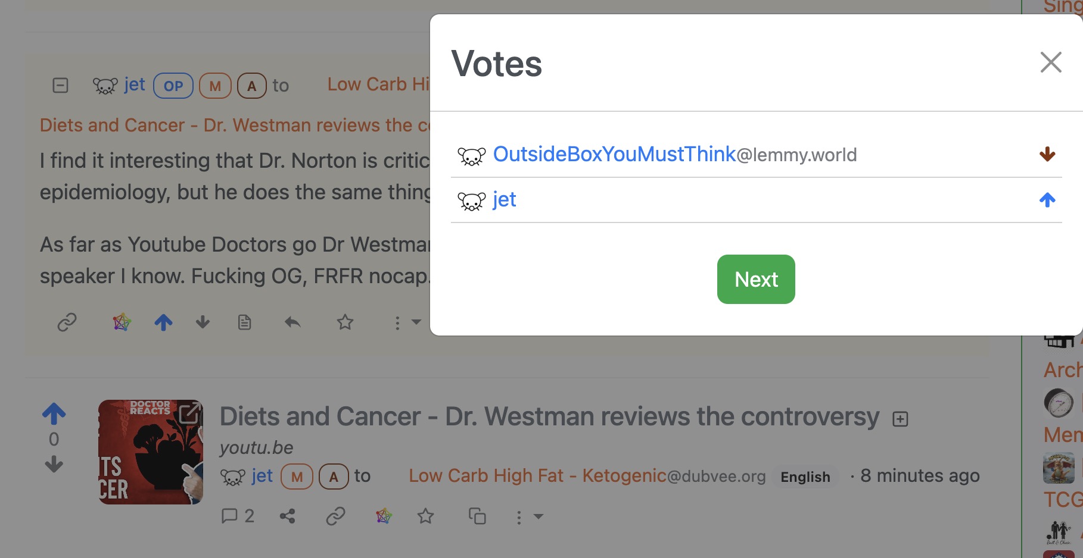Click the cross-post copy icon on the post
This screenshot has width=1083, height=558.
coord(477,516)
